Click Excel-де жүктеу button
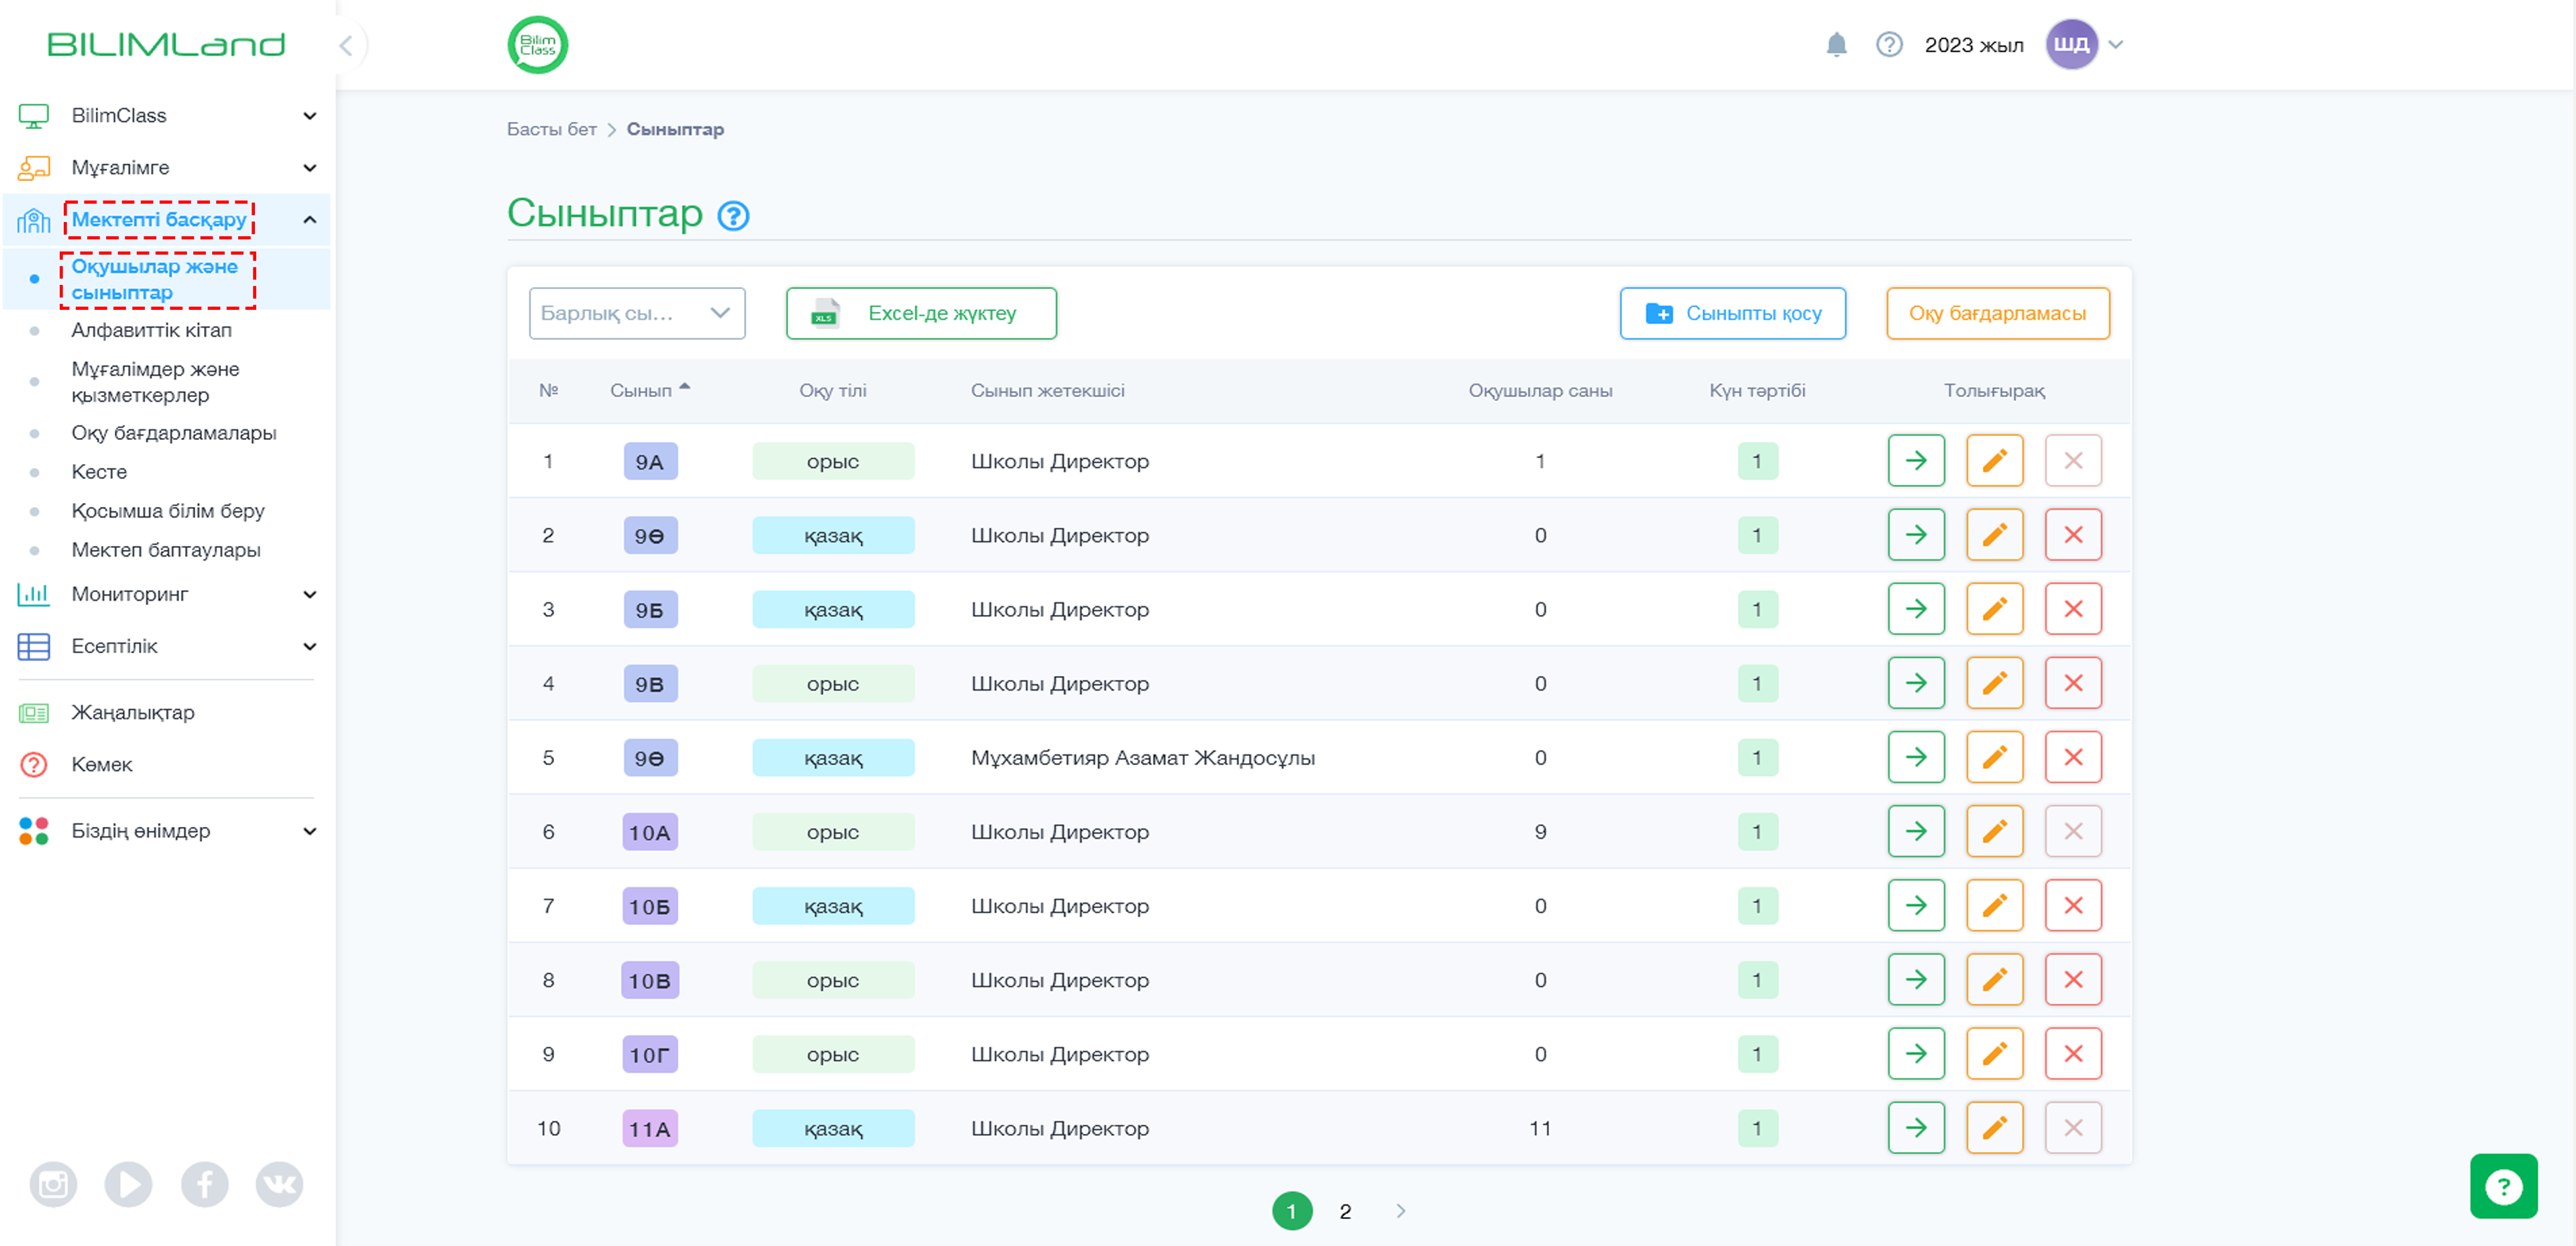 tap(921, 314)
